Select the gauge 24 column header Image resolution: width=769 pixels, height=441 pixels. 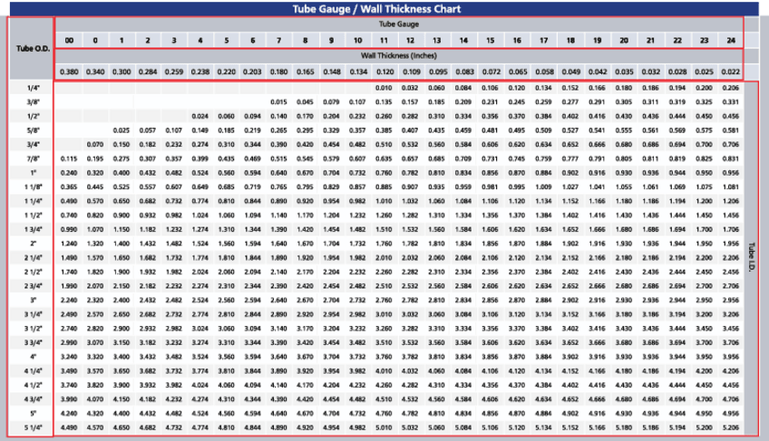coord(731,40)
